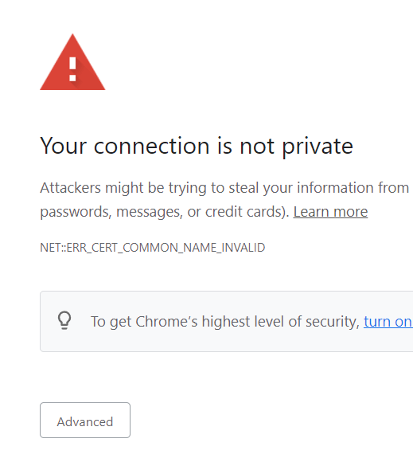This screenshot has height=462, width=413.
Task: Click the 'passwords, messages, or credit cards' text
Action: pyautogui.click(x=165, y=212)
